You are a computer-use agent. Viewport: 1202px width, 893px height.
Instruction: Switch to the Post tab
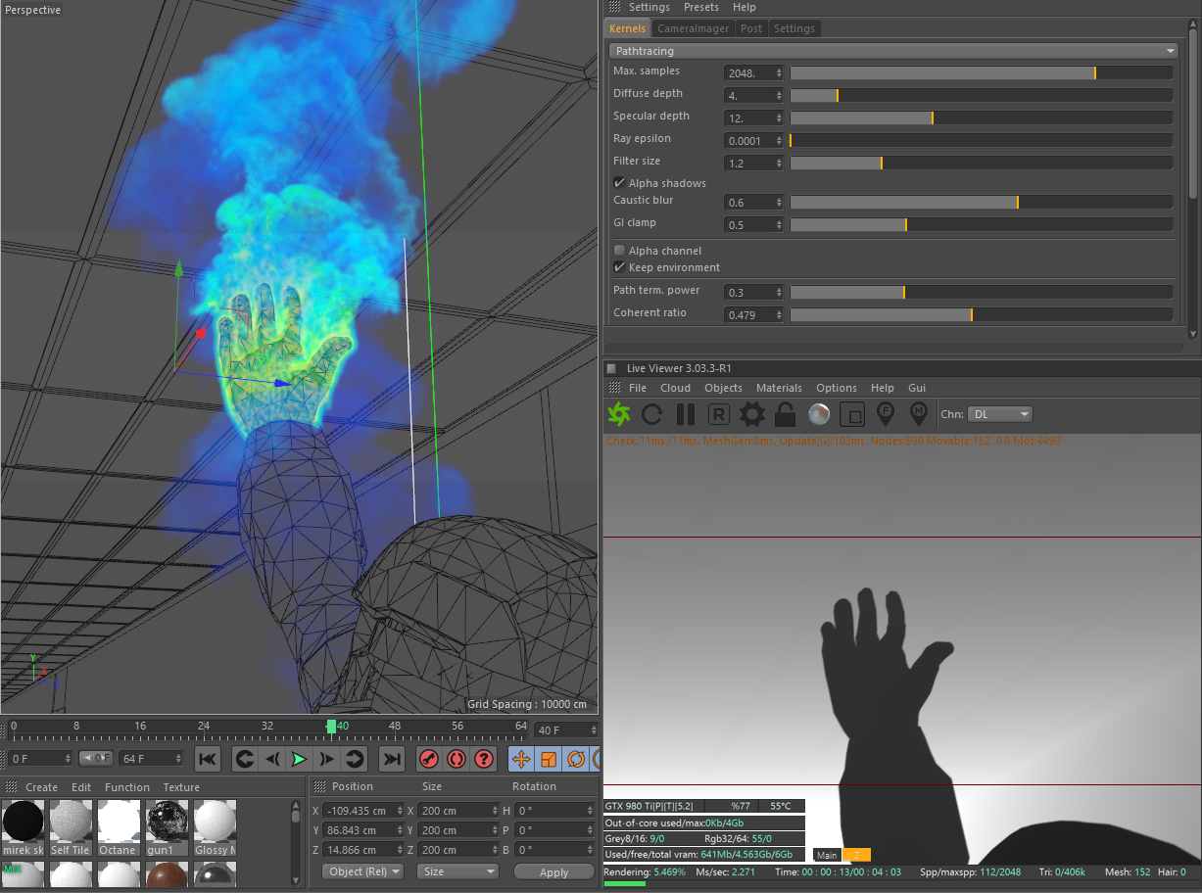[751, 28]
